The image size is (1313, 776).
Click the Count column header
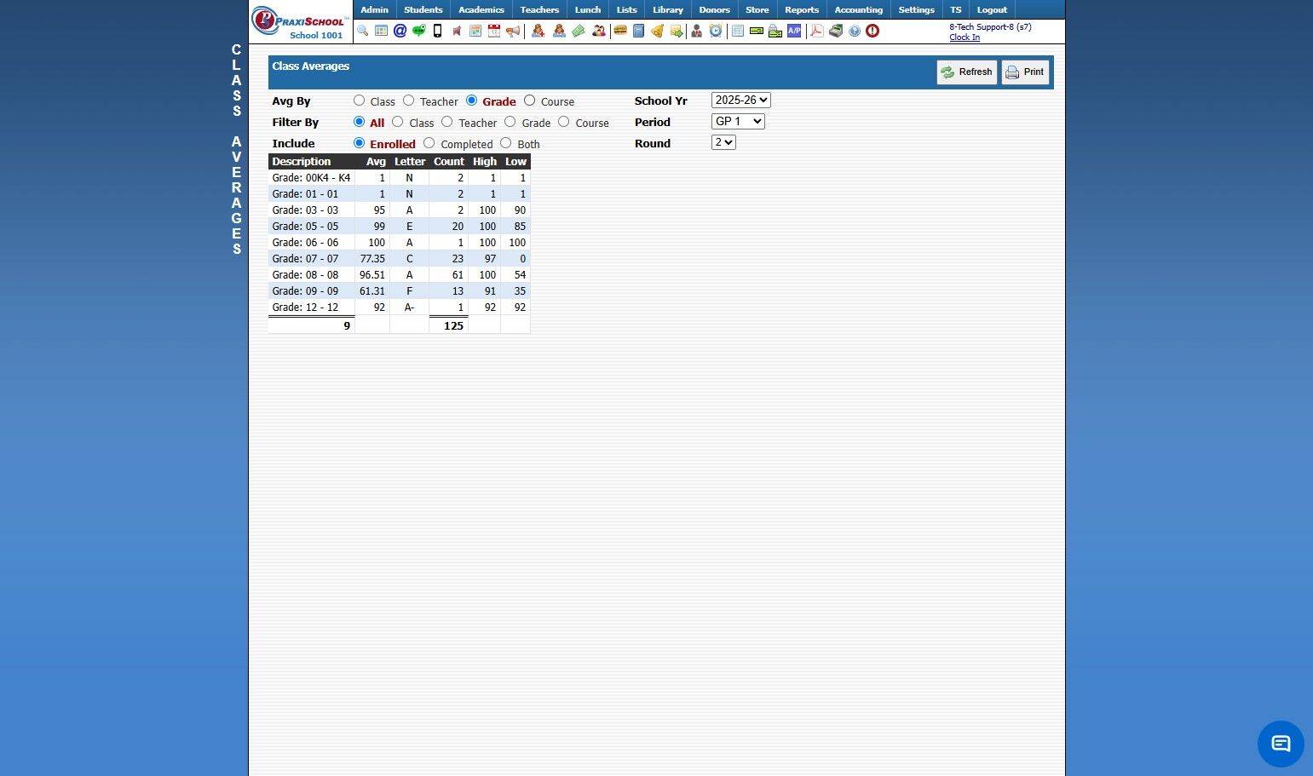449,162
